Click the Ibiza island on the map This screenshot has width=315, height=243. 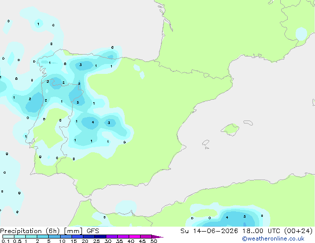point(206,143)
